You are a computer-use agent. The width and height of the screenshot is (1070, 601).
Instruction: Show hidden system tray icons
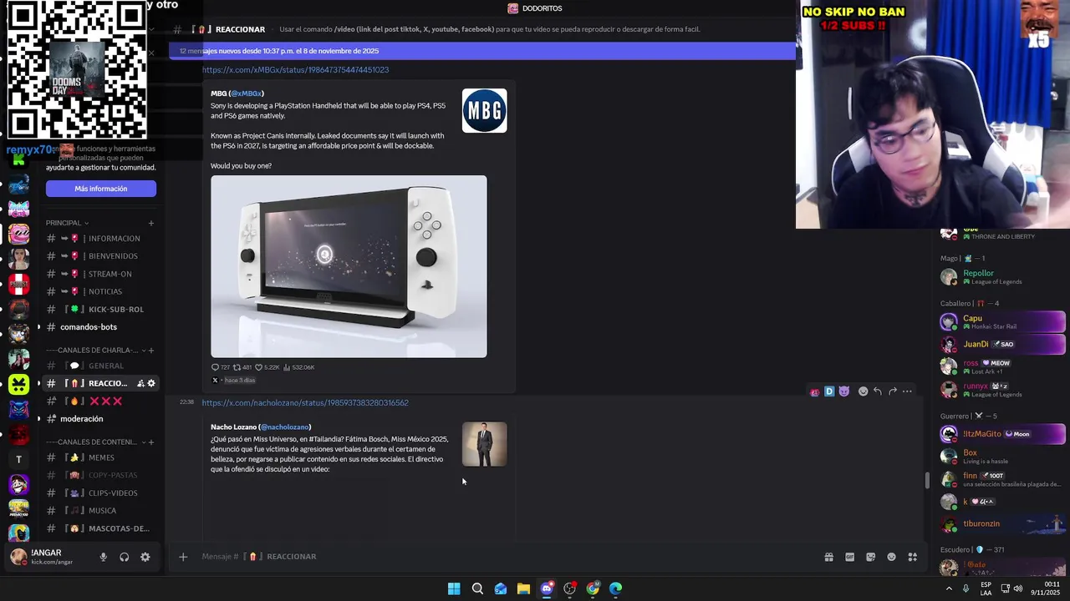point(949,588)
